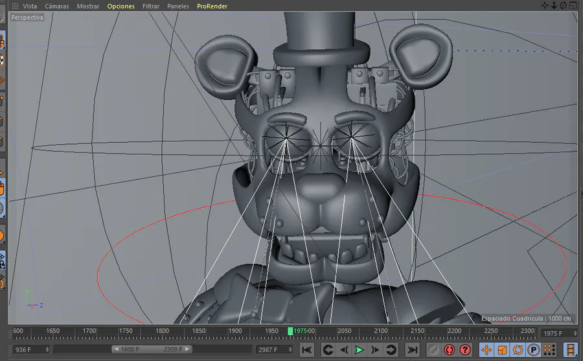Open the Cámaras menu
Screen dimensions: 583x361
click(x=57, y=6)
